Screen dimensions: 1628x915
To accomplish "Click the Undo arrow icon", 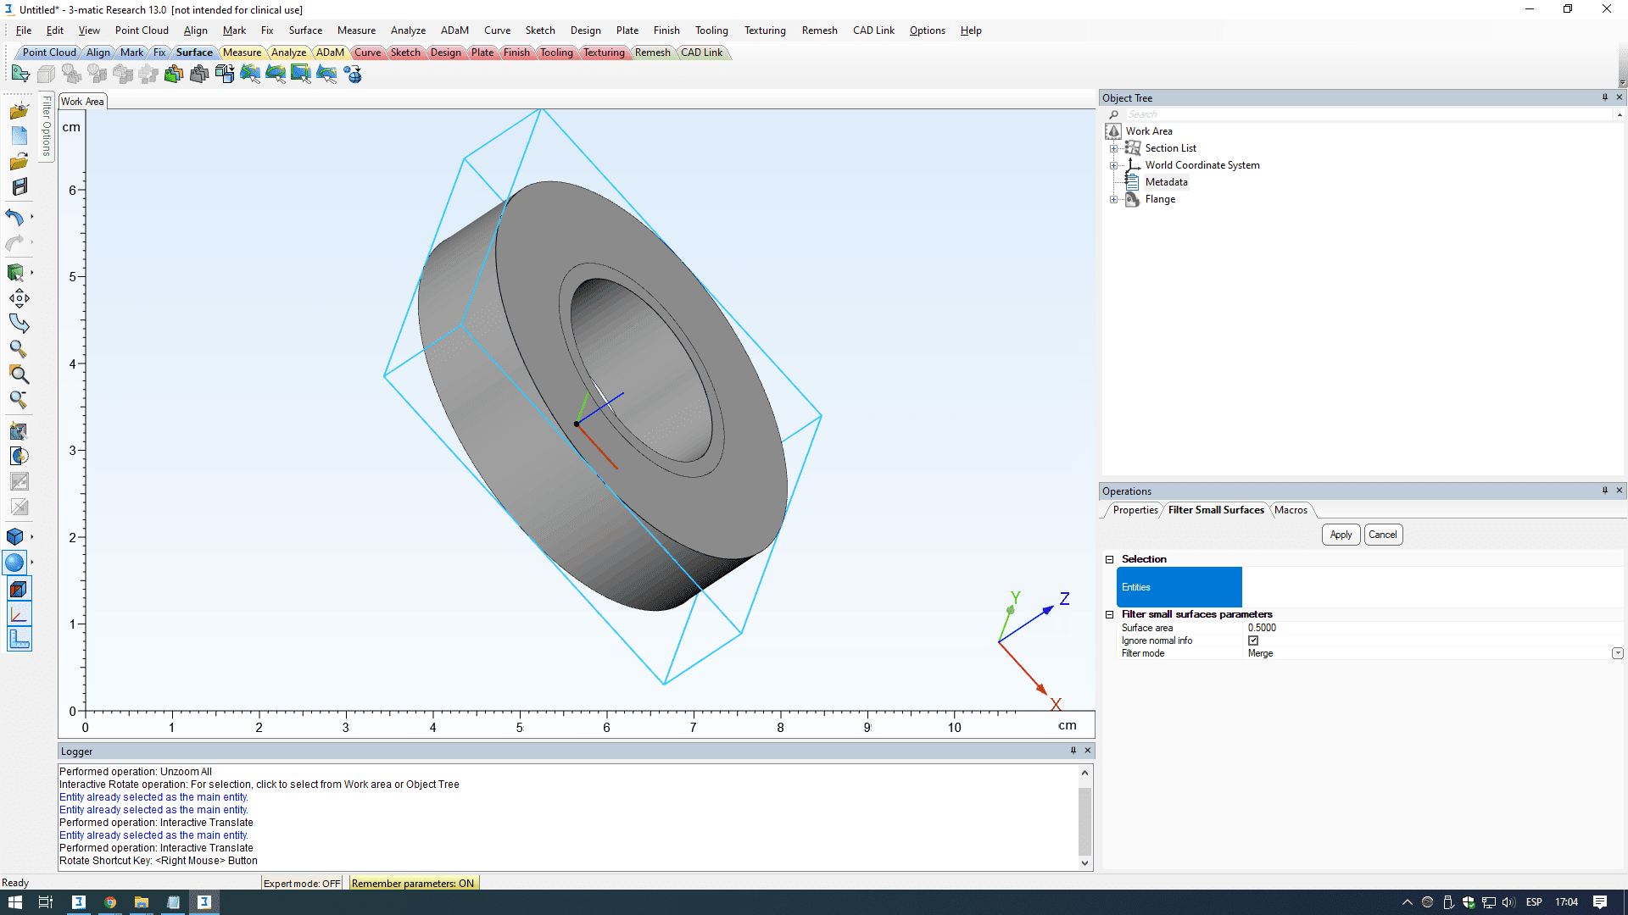I will click(14, 217).
